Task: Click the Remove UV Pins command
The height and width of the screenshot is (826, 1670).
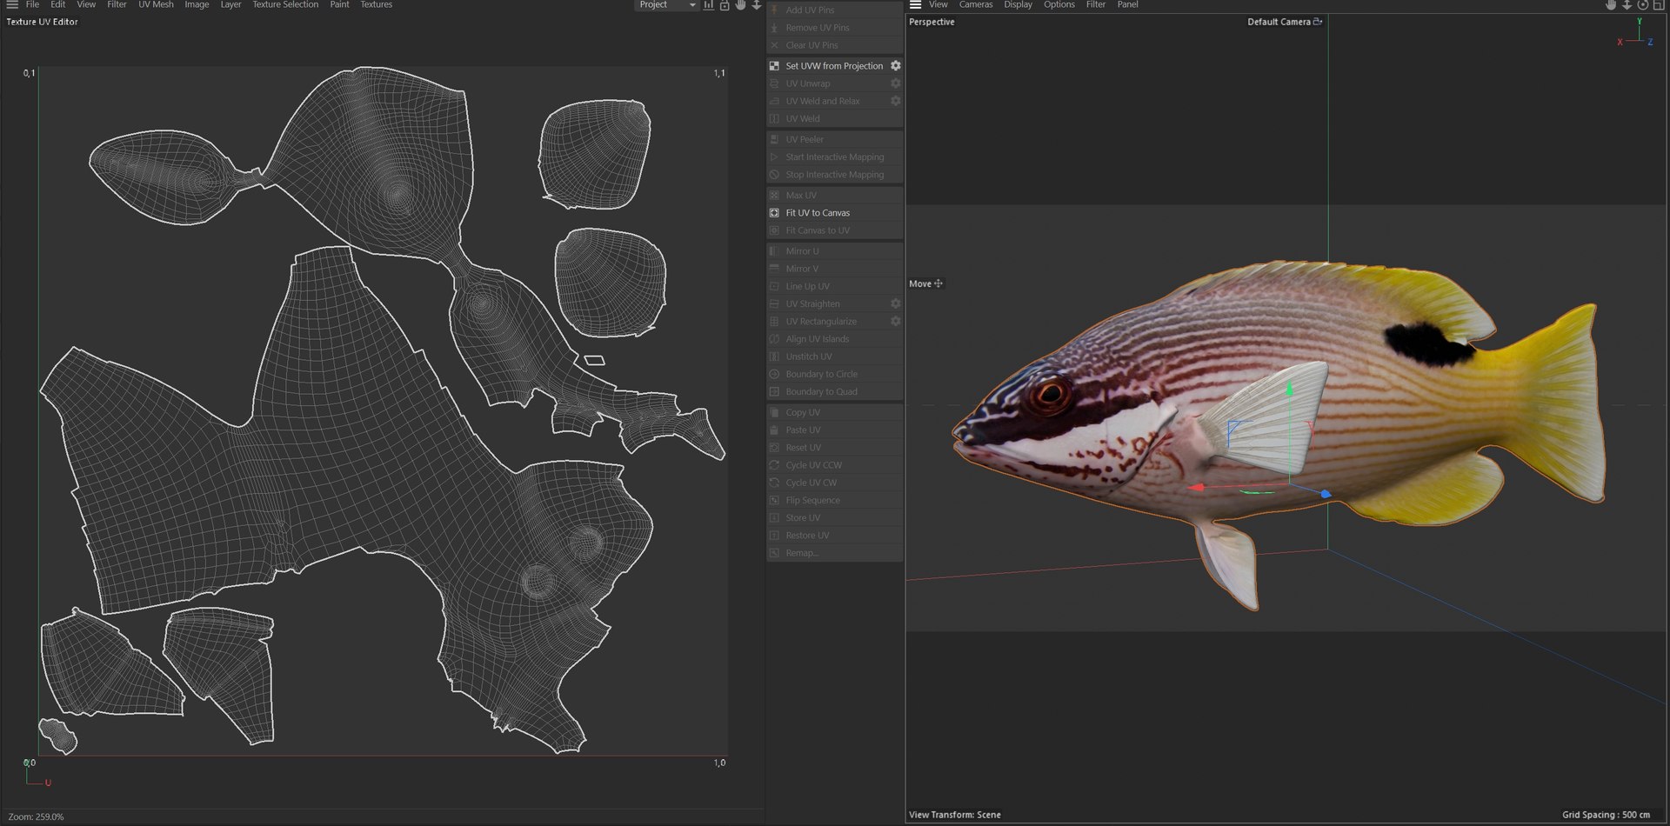Action: (x=834, y=28)
